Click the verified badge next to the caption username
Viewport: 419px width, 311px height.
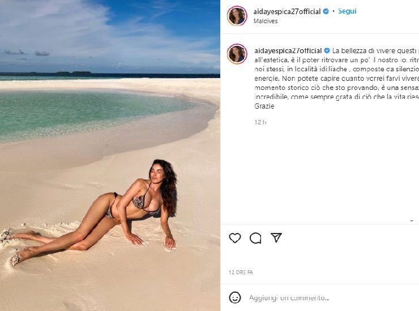click(327, 50)
